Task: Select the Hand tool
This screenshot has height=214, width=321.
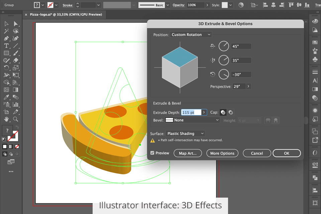Action: click(6, 119)
